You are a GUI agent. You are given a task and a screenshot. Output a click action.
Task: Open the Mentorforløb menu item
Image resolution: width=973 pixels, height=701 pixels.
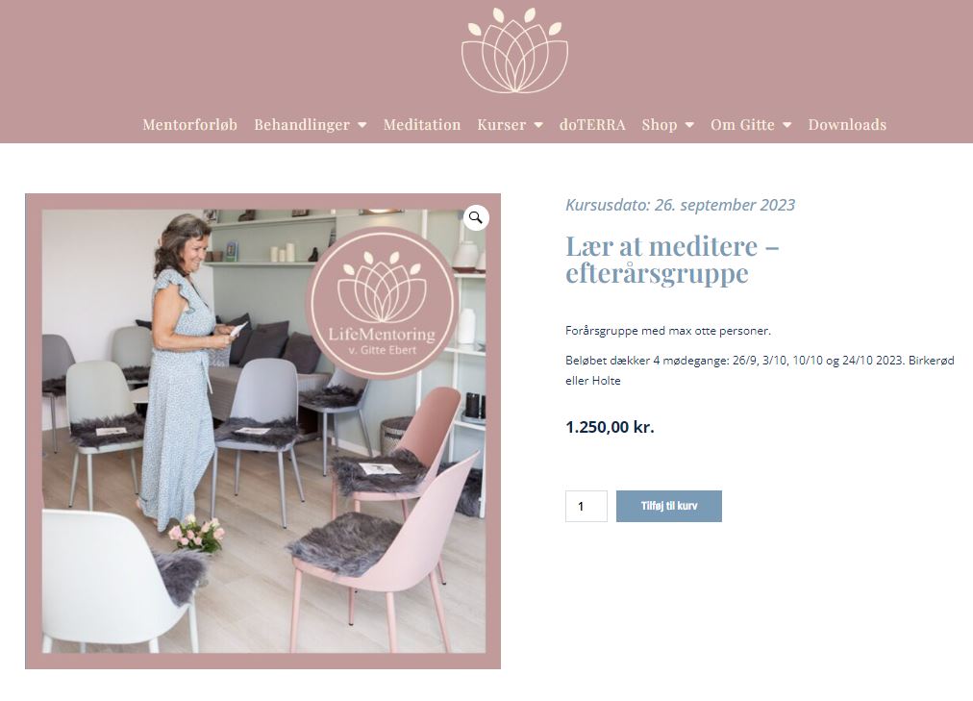tap(189, 125)
